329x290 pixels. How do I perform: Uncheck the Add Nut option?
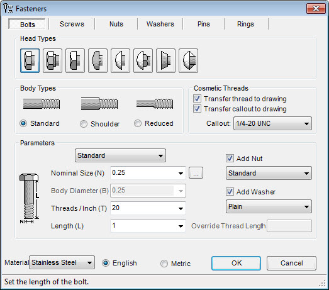click(230, 159)
